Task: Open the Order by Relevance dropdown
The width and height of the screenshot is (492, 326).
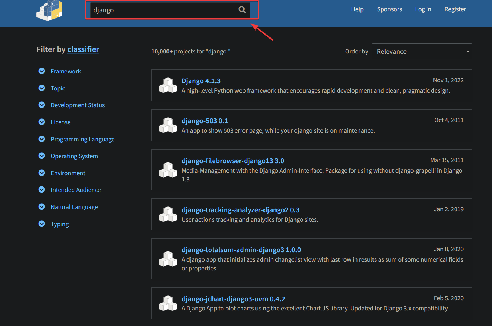Action: (x=422, y=51)
